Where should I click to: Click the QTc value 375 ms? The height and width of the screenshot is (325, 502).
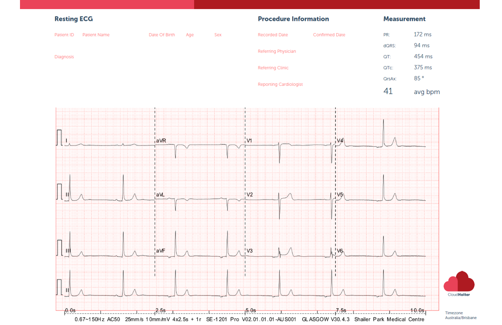(422, 68)
